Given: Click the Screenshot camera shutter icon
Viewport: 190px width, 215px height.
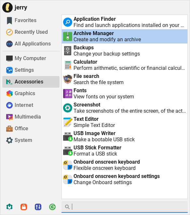Looking at the screenshot, I should pos(68,108).
